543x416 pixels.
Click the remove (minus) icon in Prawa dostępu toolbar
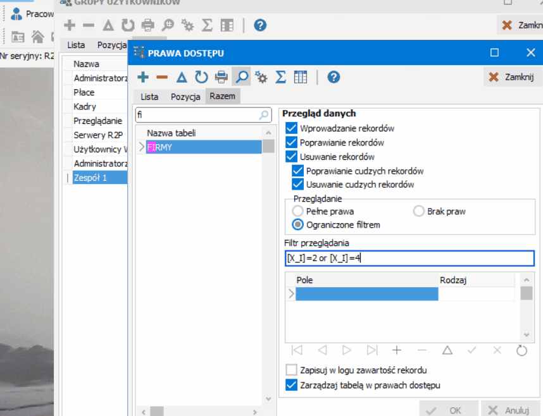pos(162,77)
